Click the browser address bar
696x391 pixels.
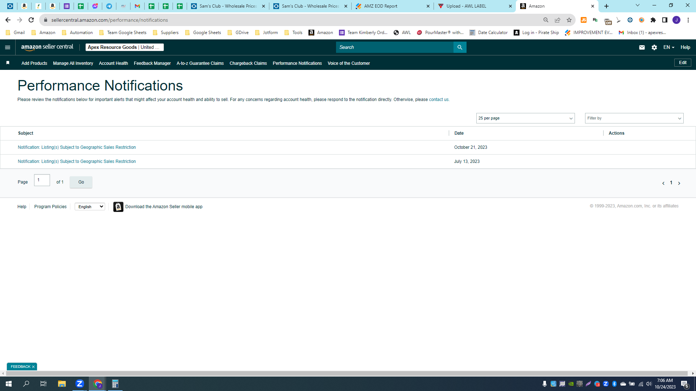pyautogui.click(x=290, y=20)
